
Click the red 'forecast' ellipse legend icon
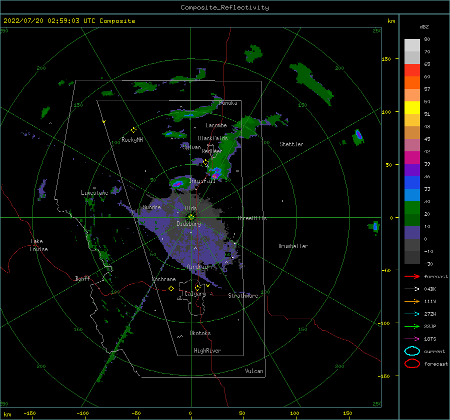coord(412,364)
